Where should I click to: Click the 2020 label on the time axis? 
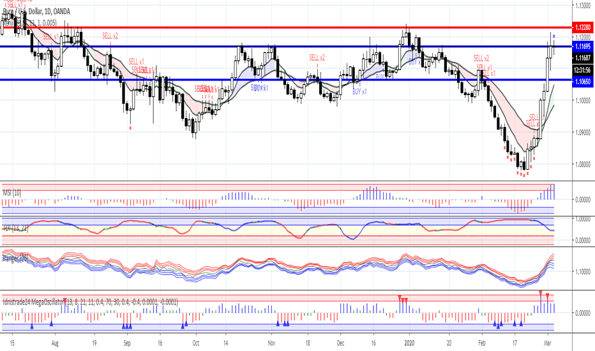tap(409, 343)
